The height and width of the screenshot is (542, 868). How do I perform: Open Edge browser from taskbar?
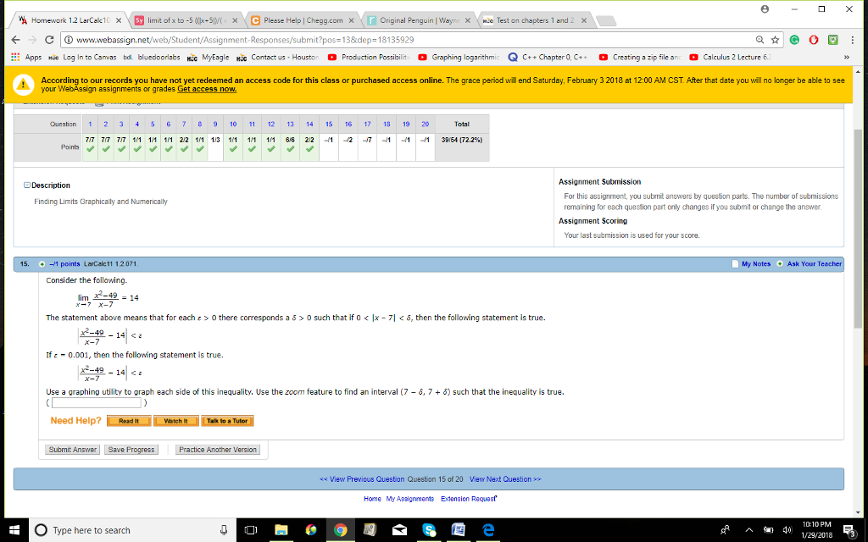pos(488,530)
